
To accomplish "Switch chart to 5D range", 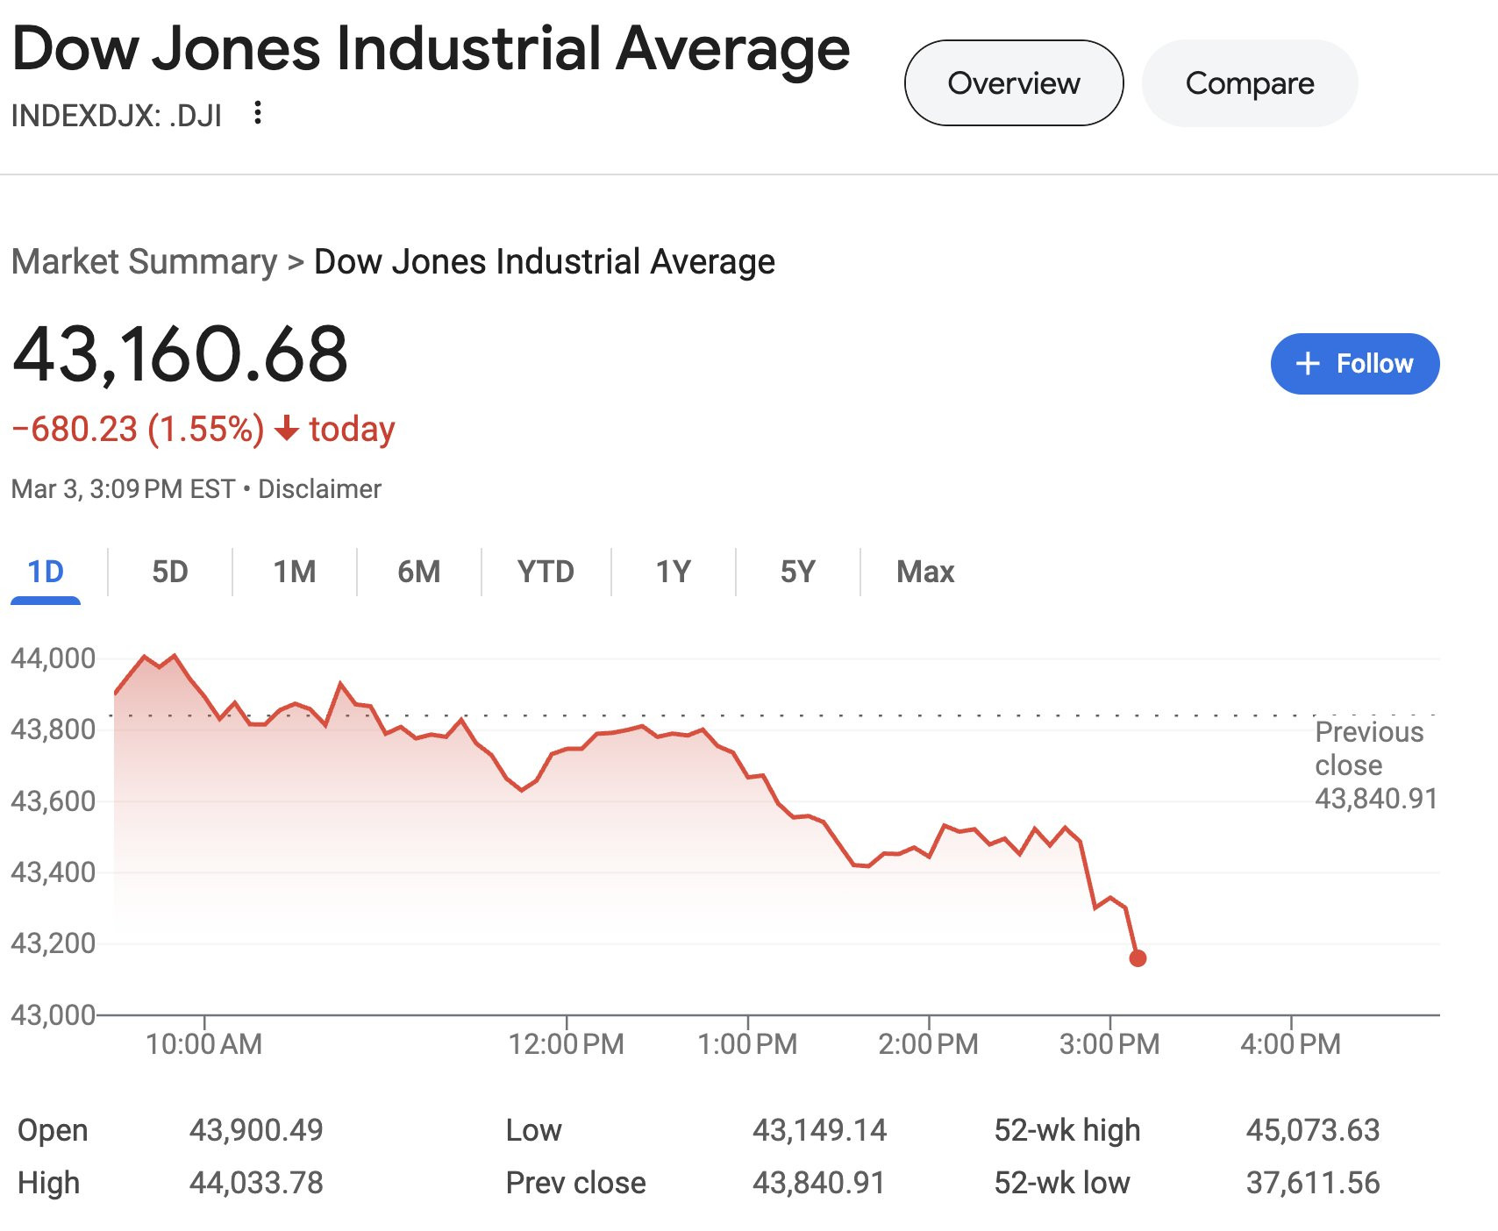I will [170, 572].
